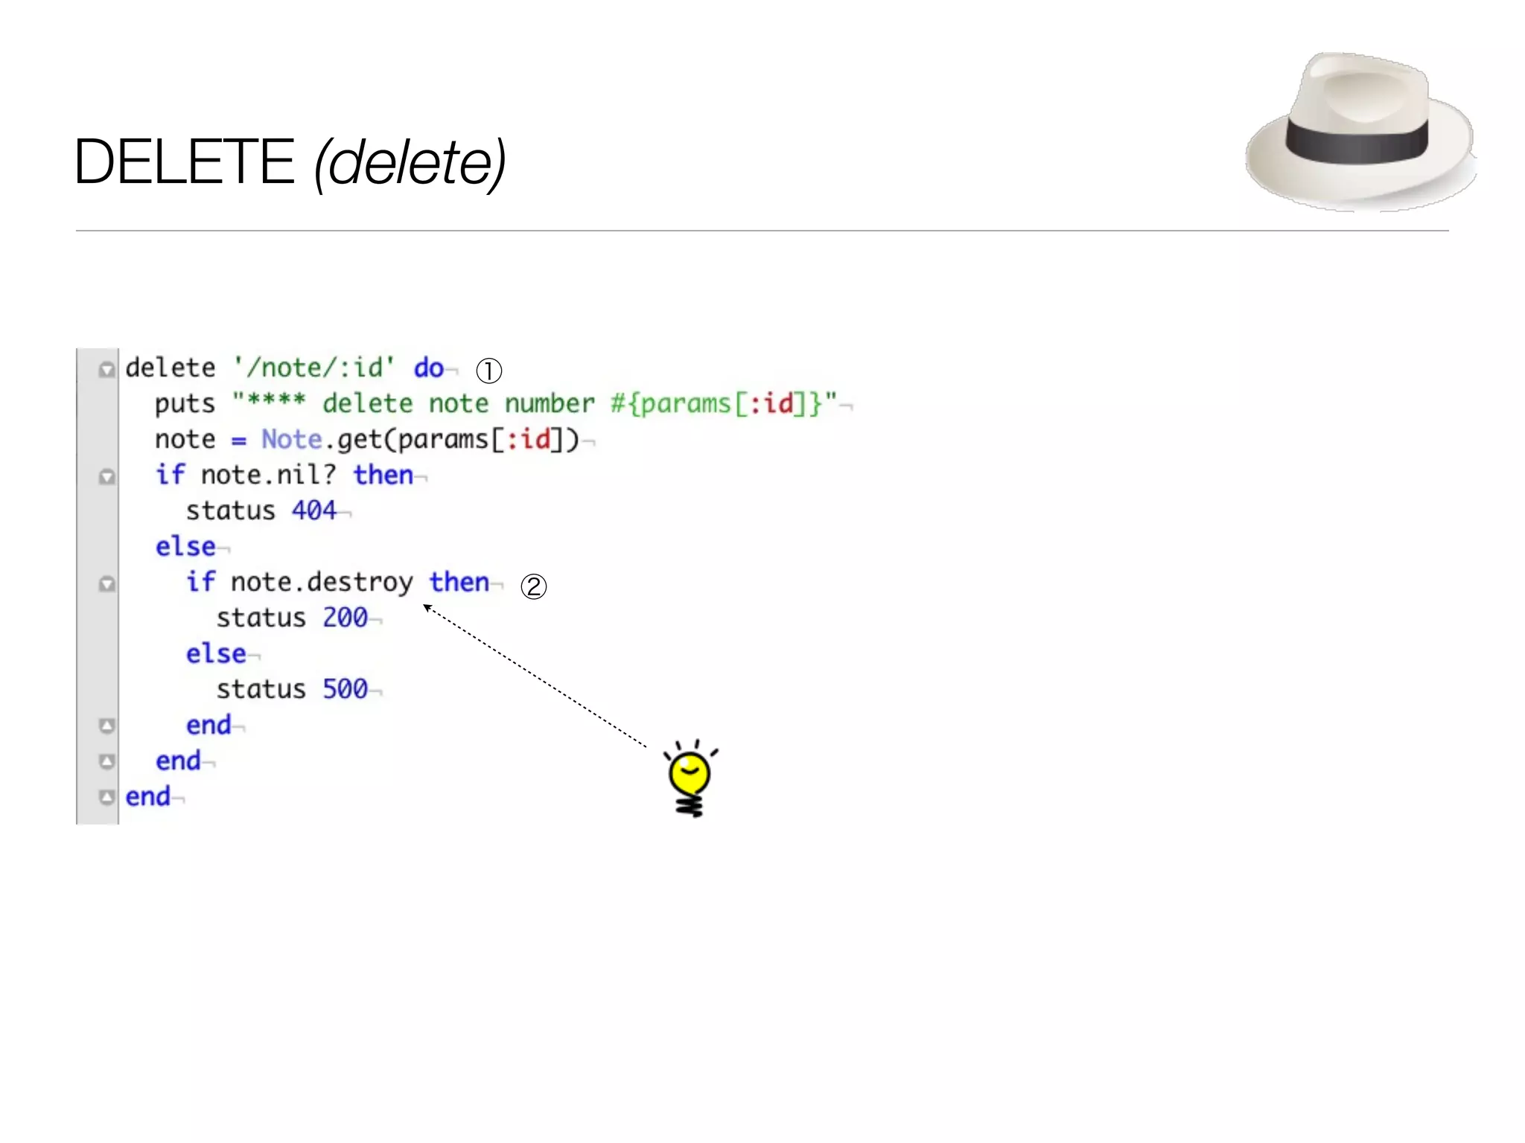The width and height of the screenshot is (1525, 1143).
Task: Click fold marker beside the final end
Action: point(107,797)
